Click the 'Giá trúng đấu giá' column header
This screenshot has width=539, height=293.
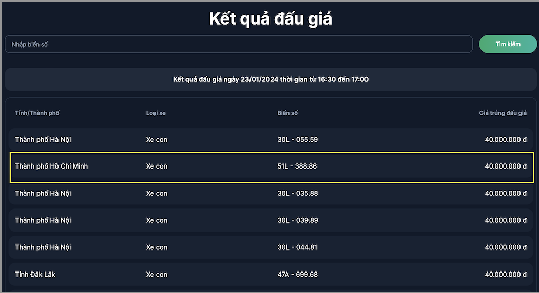coord(503,113)
